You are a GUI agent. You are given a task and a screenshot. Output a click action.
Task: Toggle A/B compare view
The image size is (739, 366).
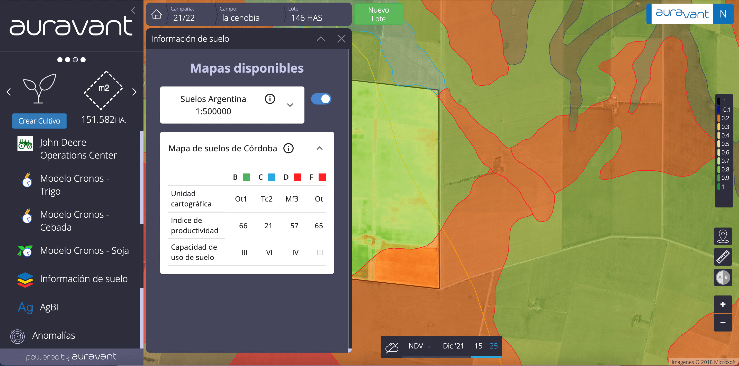pos(723,277)
